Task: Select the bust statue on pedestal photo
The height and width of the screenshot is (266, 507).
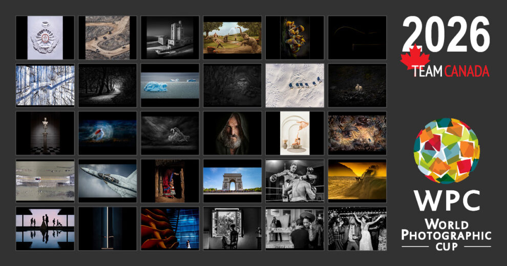Action: click(x=45, y=133)
